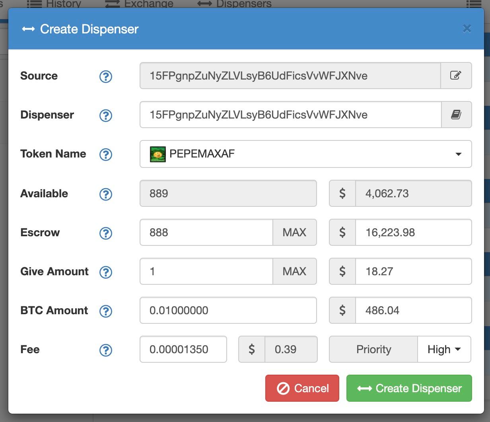Show help for the Available field
490x422 pixels.
105,194
